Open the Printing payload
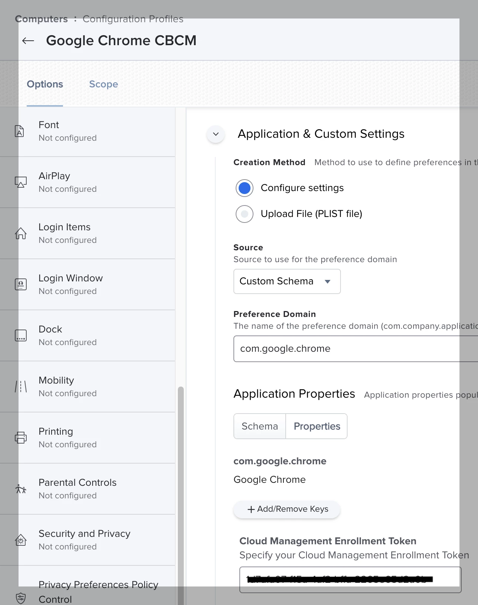This screenshot has height=605, width=478. [88, 438]
